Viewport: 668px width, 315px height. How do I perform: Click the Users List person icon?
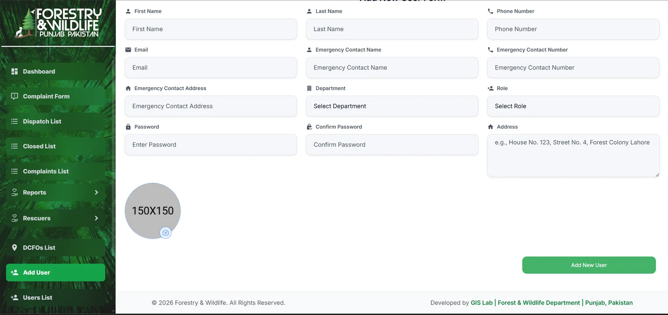coord(15,297)
